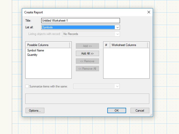Click the # column header
The image size is (179, 134).
(x=106, y=45)
